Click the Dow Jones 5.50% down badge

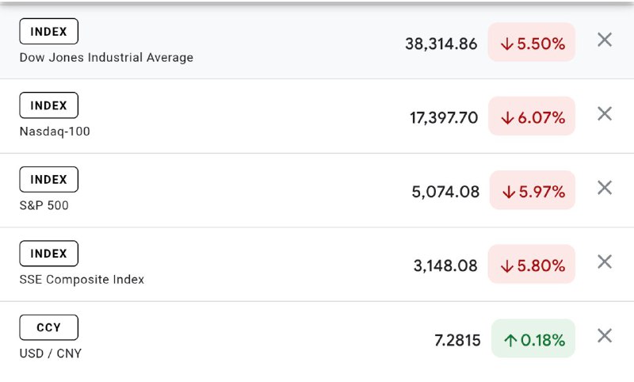point(532,44)
